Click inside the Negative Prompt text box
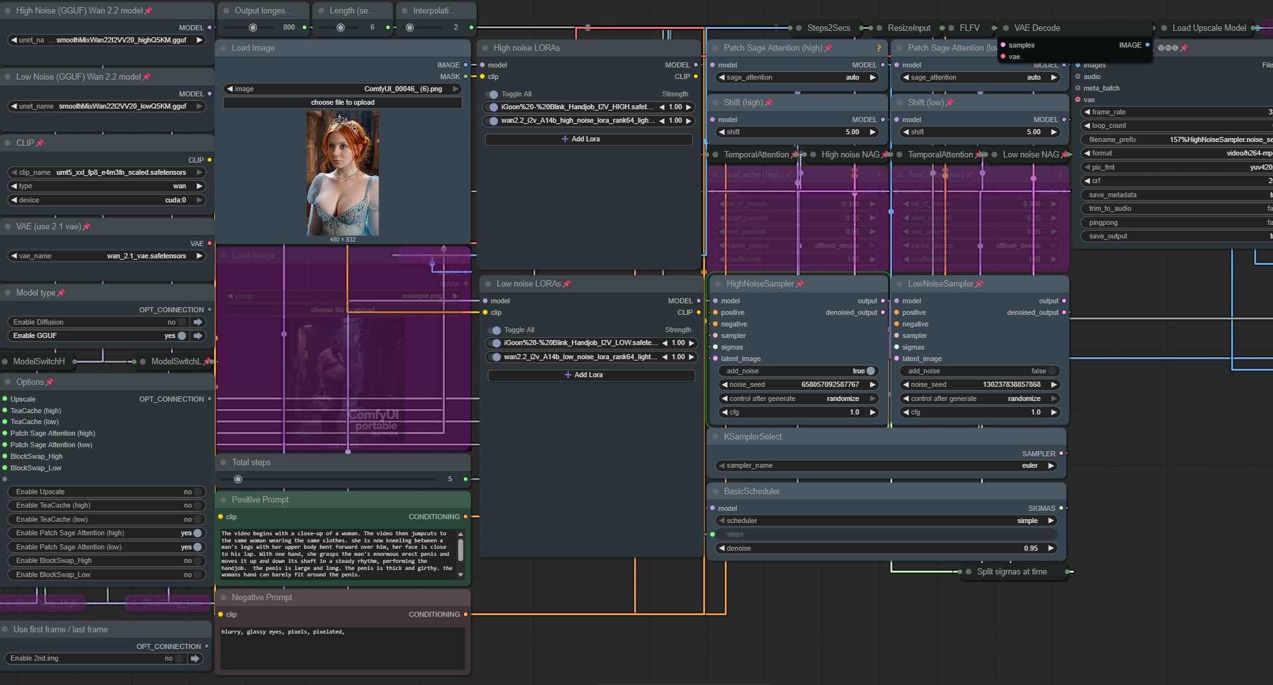Image resolution: width=1273 pixels, height=685 pixels. [342, 648]
